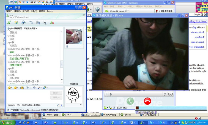
Task: Mute the microphone in Skype call
Action: (111, 94)
